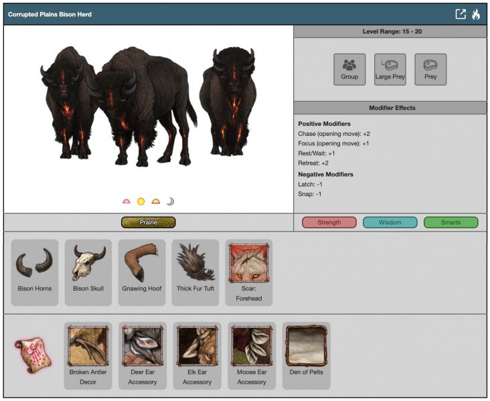Select the Gnawing Hoof item
The width and height of the screenshot is (490, 401).
pyautogui.click(x=142, y=272)
